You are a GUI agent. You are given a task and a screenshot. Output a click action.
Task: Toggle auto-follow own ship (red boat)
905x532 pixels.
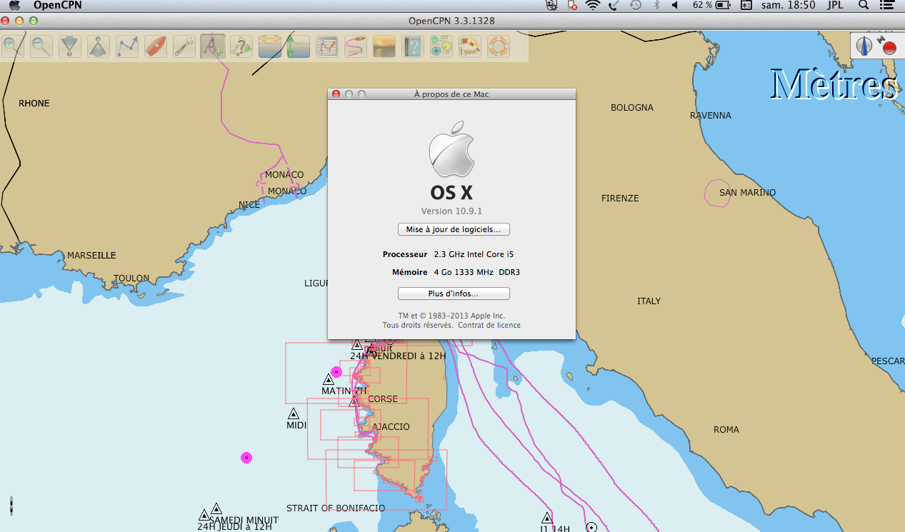[x=156, y=47]
